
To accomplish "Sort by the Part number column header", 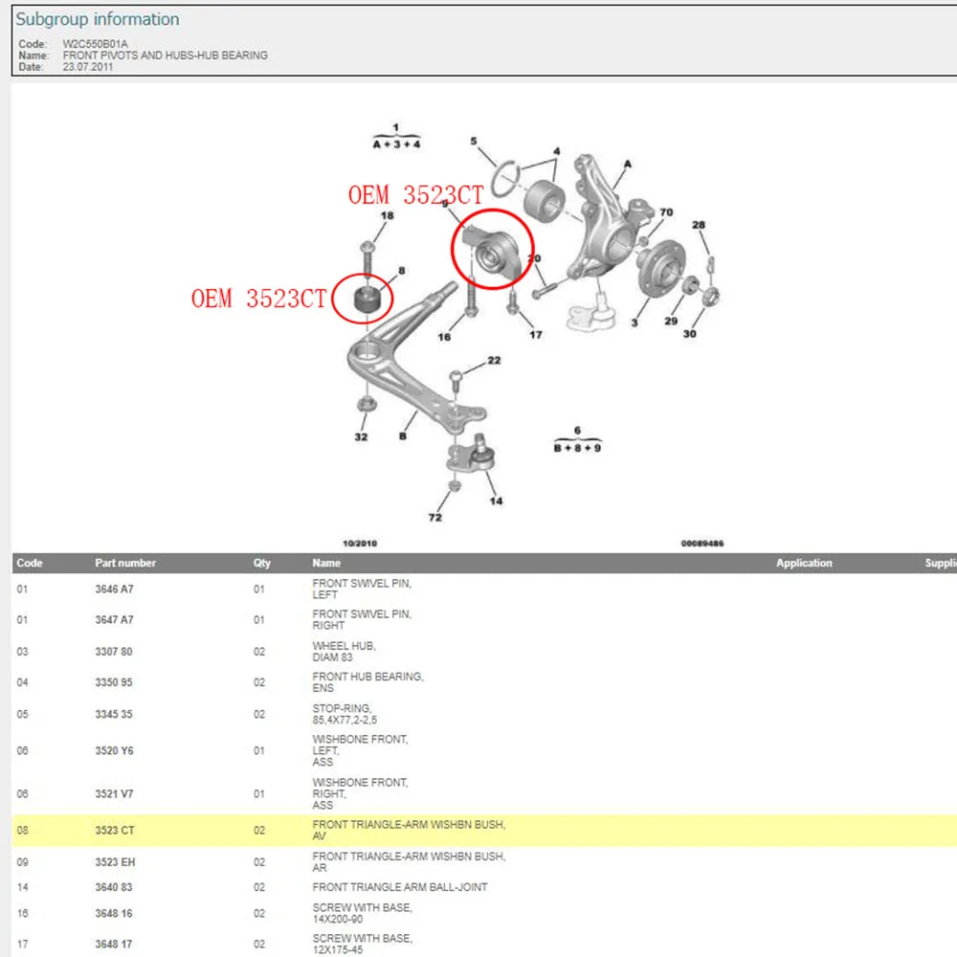I will pos(125,563).
